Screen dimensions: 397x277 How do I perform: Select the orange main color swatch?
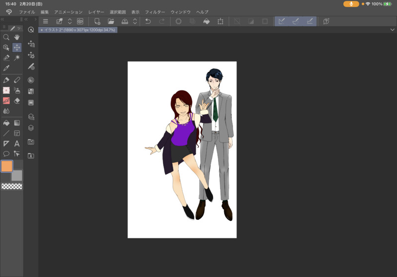(6, 166)
